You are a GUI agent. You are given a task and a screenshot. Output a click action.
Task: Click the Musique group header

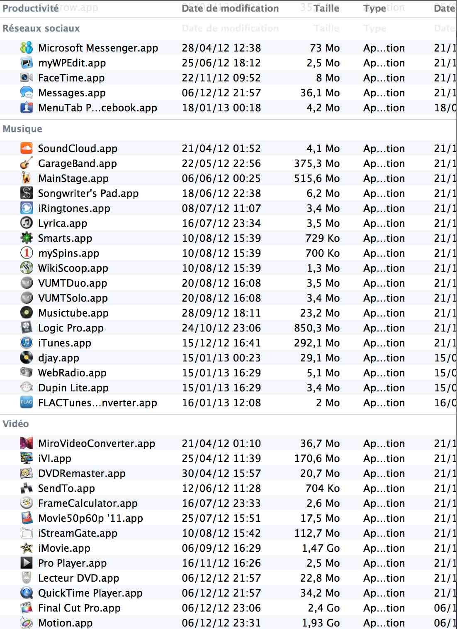click(x=22, y=129)
